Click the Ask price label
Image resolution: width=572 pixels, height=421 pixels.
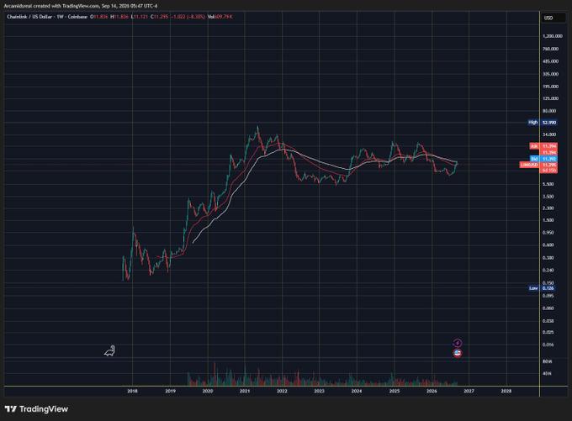pyautogui.click(x=543, y=146)
